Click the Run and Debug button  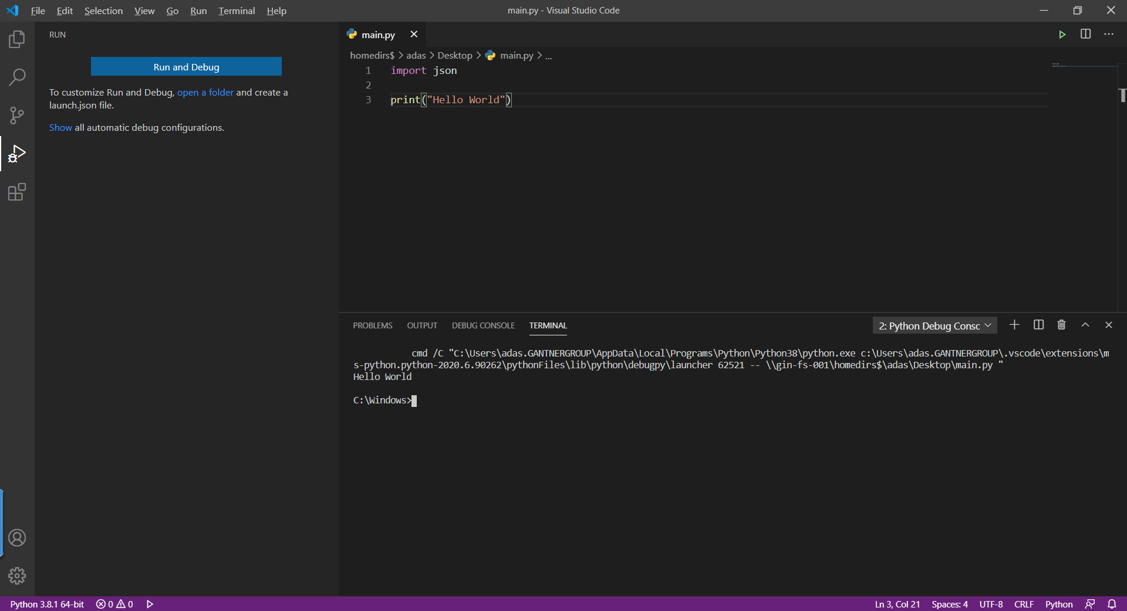[186, 67]
